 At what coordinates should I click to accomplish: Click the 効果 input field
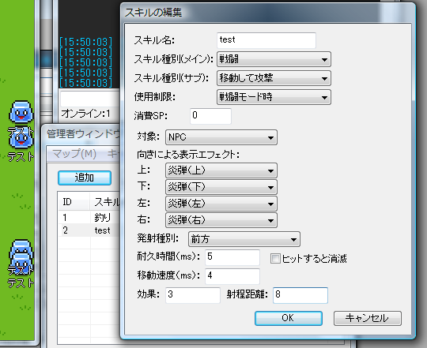point(192,295)
